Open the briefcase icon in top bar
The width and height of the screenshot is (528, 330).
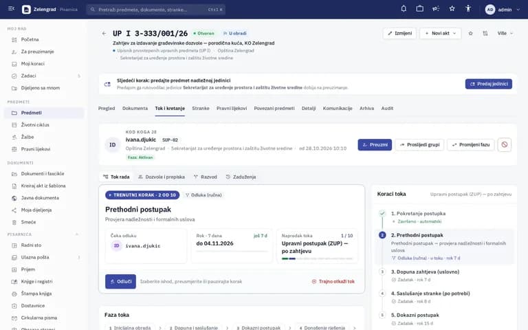pyautogui.click(x=419, y=9)
